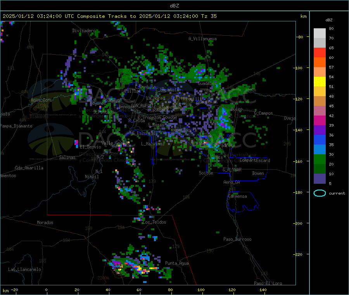Click the dark orange 57-60 dBZ swatch

320,62
